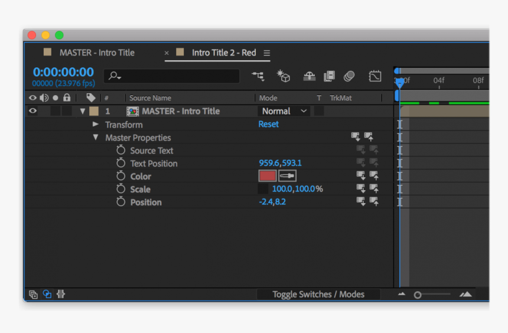The width and height of the screenshot is (508, 333).
Task: Switch to the MASTER - Intro Title tab
Action: (97, 53)
